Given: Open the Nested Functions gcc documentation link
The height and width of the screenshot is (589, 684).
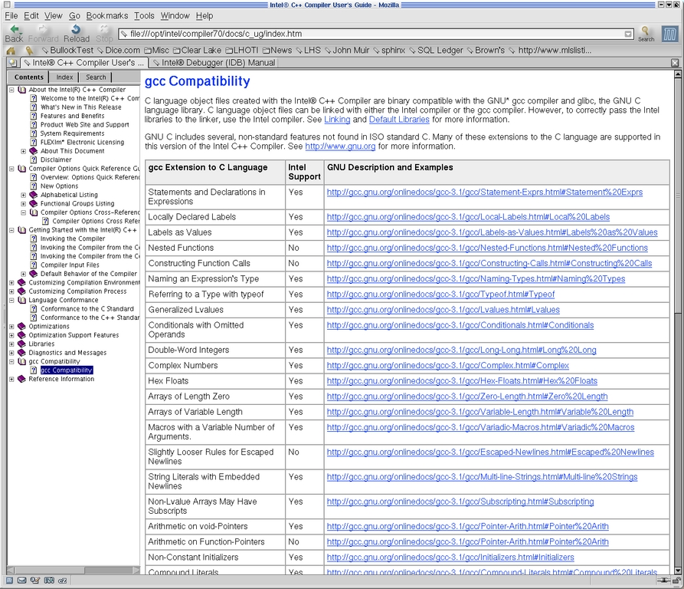Looking at the screenshot, I should [487, 248].
